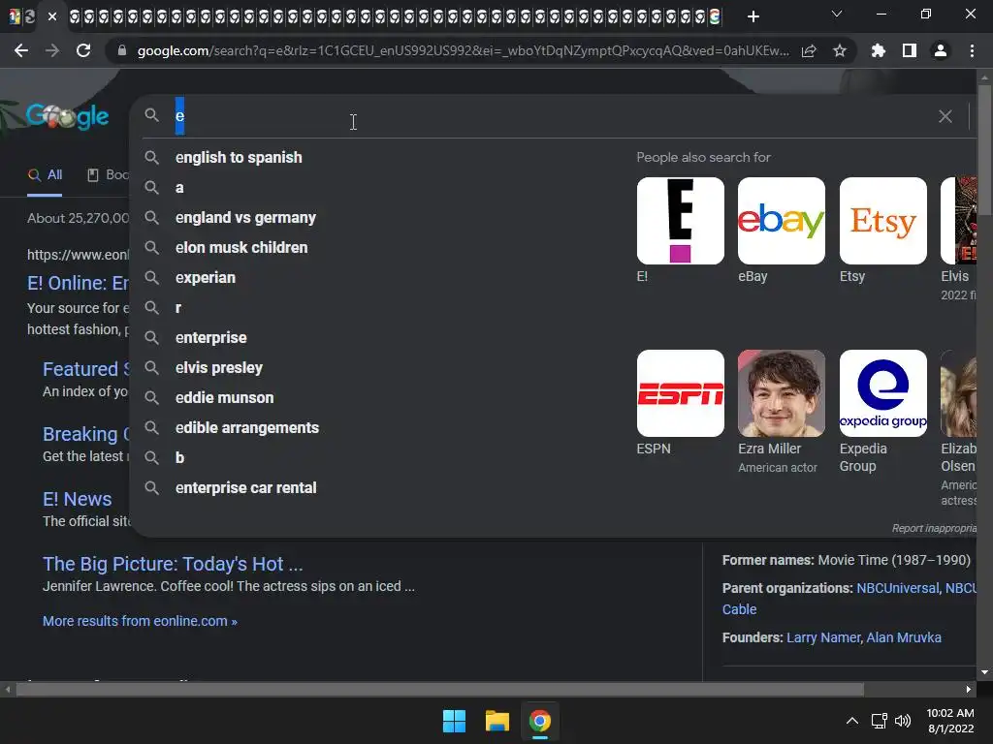
Task: Click the Google Doodle logo
Action: point(67,116)
